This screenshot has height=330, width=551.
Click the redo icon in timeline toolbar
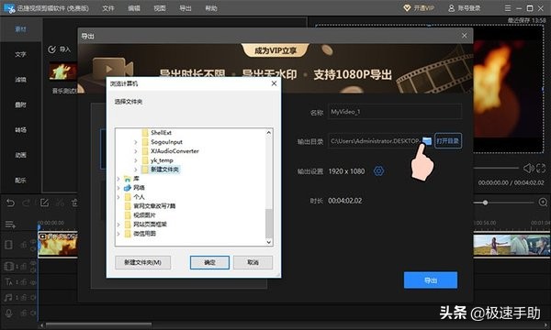[27, 203]
